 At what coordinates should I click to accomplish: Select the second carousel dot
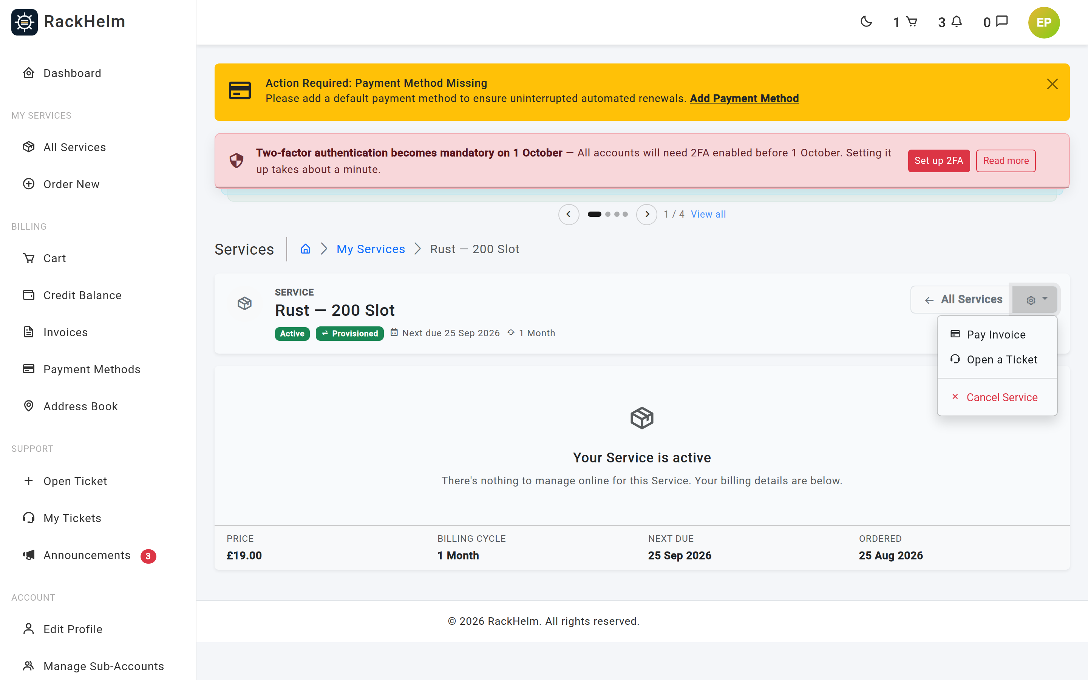point(608,214)
